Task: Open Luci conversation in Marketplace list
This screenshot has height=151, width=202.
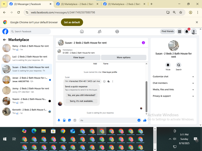Action: (x=27, y=58)
